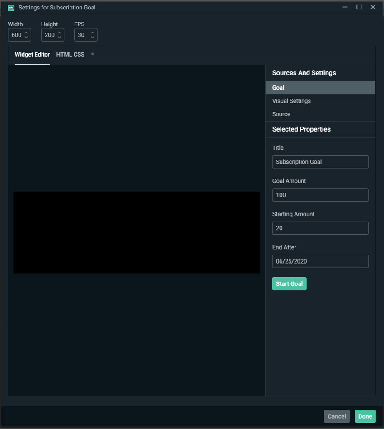The width and height of the screenshot is (384, 429).
Task: Increase the FPS value with up arrow
Action: point(93,33)
